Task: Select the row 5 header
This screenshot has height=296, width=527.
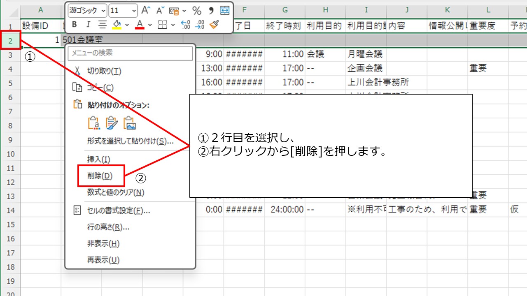Action: (x=10, y=83)
